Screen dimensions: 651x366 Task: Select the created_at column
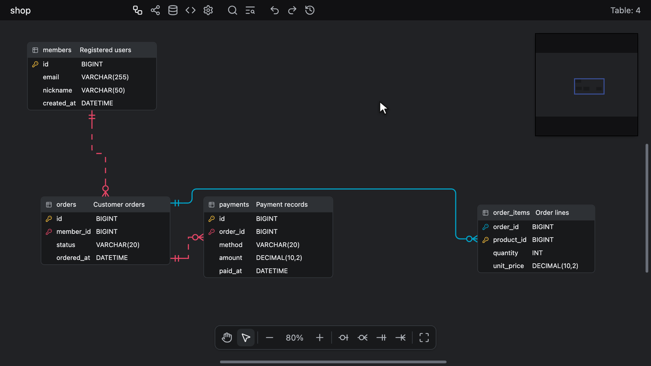coord(59,103)
